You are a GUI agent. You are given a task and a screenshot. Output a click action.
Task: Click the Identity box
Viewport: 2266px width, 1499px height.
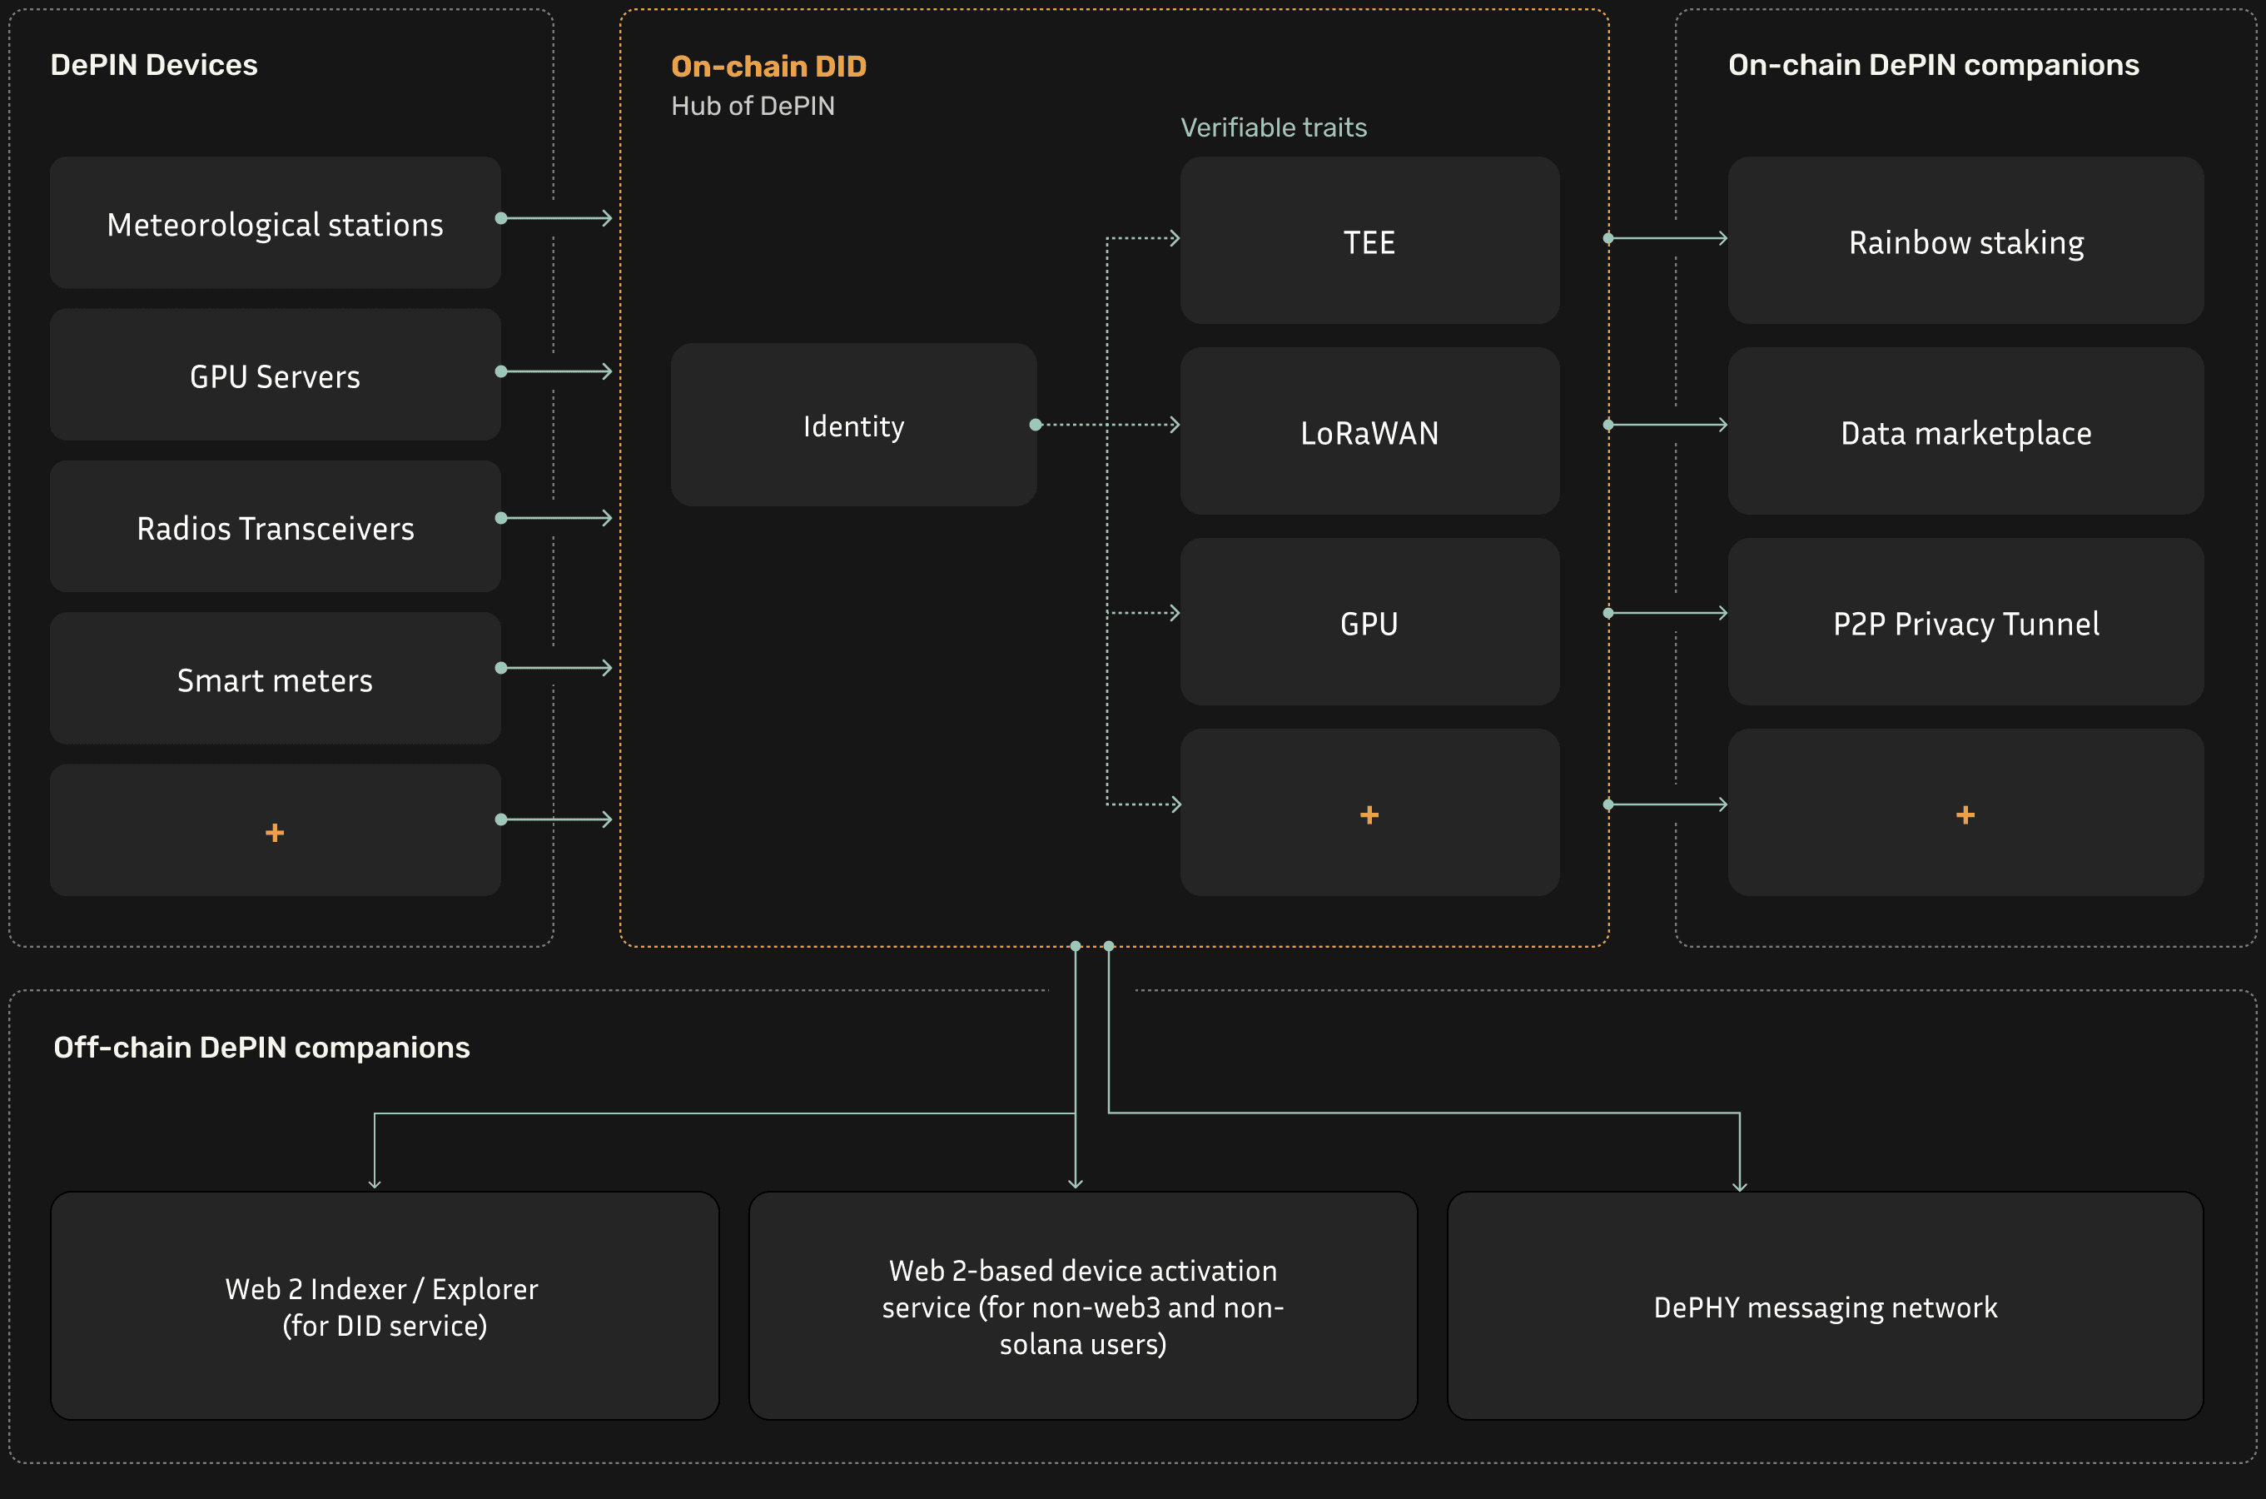(x=853, y=425)
